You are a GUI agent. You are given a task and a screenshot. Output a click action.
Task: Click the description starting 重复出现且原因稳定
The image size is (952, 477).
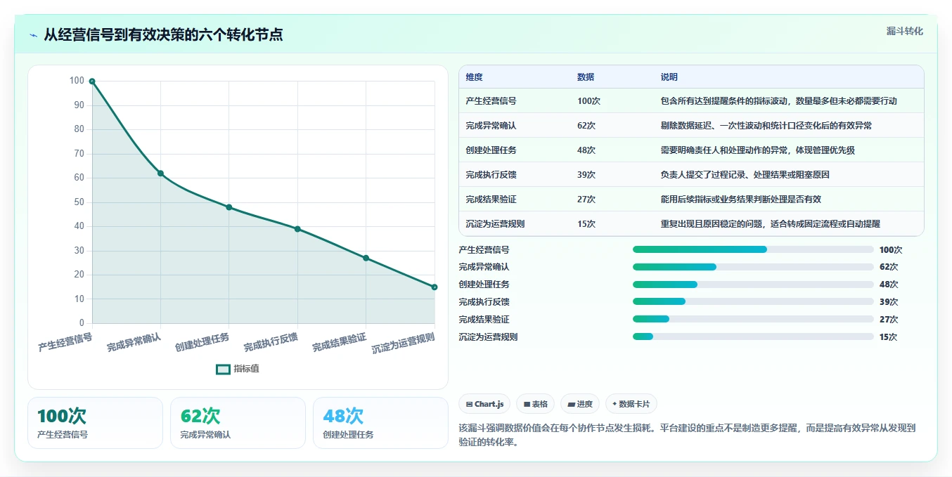pyautogui.click(x=771, y=224)
